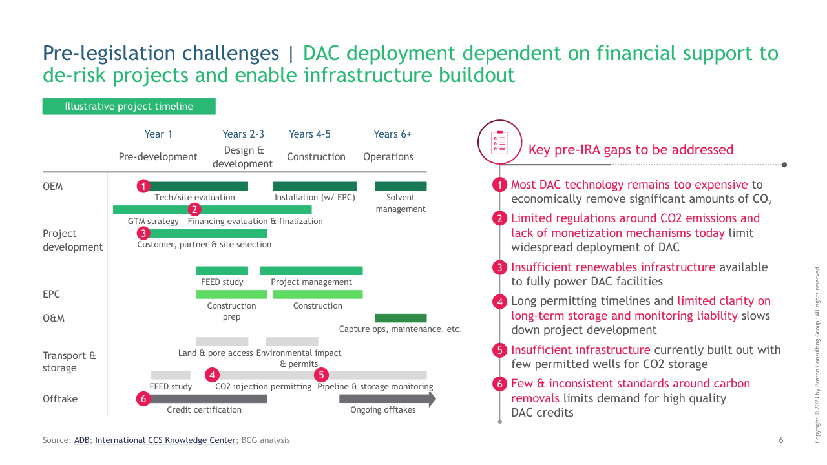Viewport: 827px width, 465px height.
Task: Click marker 1 on Tech/site evaluation bar
Action: pos(143,186)
